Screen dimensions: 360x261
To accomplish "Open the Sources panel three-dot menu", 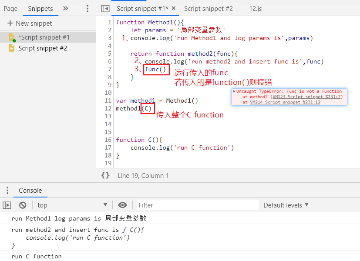I will 87,9.
